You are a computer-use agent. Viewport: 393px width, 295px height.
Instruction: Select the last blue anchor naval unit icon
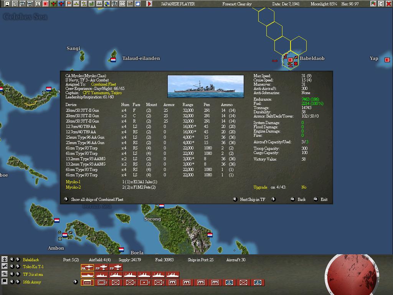[x=258, y=282]
